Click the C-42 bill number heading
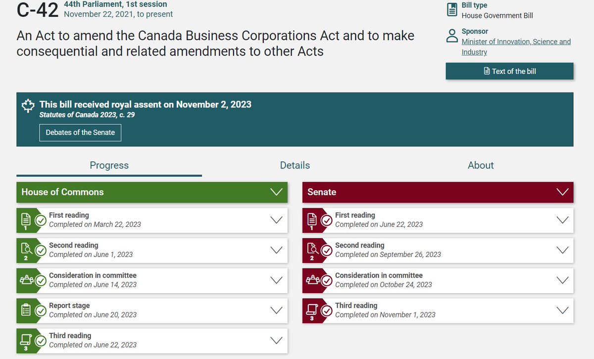Image resolution: width=594 pixels, height=359 pixels. pos(37,10)
